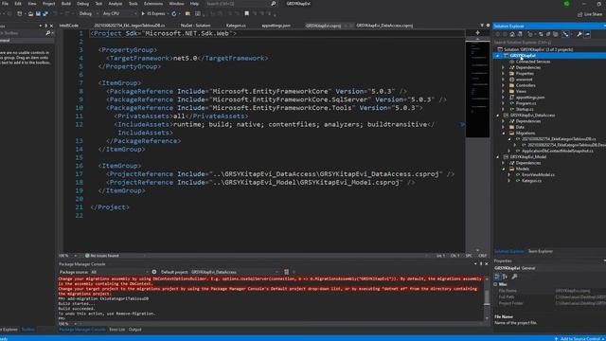
Task: Switch to the Kategori.cs tab
Action: [236, 26]
